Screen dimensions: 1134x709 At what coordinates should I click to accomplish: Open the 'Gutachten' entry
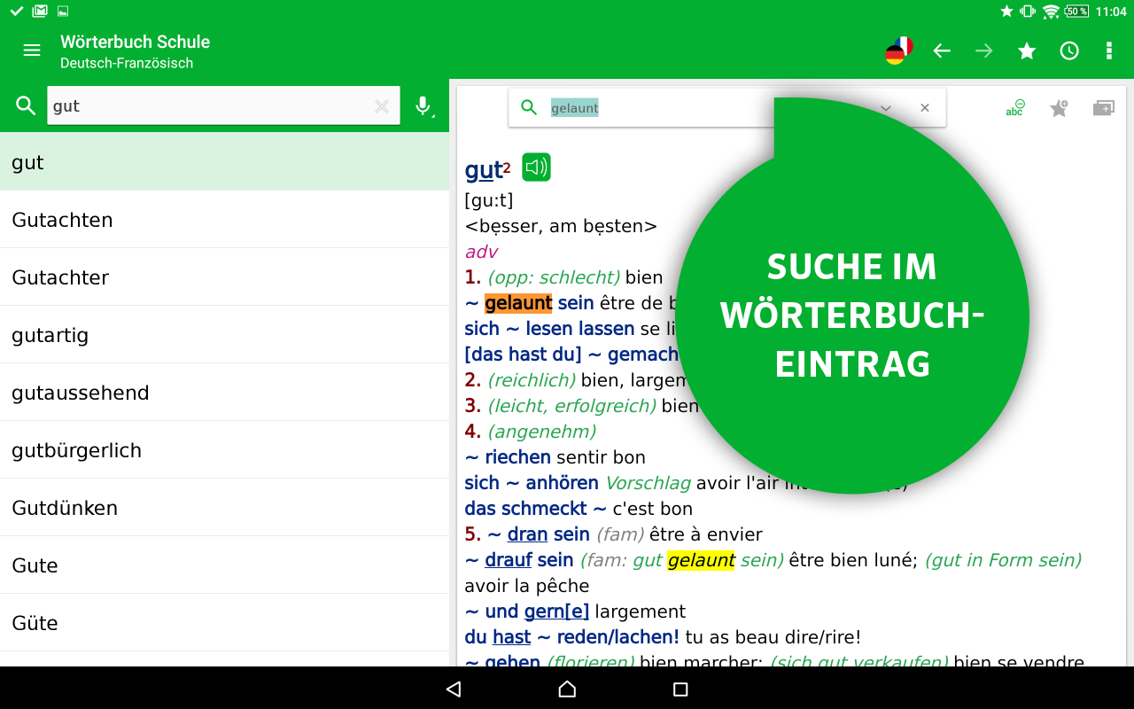(224, 220)
